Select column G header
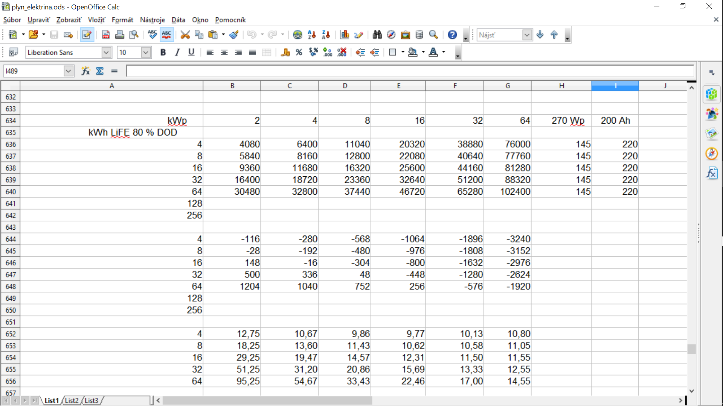The image size is (723, 406). pos(507,86)
